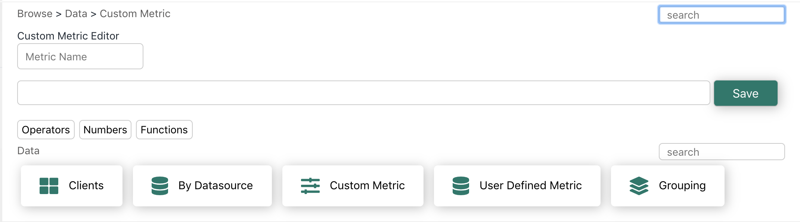Image resolution: width=800 pixels, height=222 pixels.
Task: Select the Grouping card label
Action: click(682, 185)
